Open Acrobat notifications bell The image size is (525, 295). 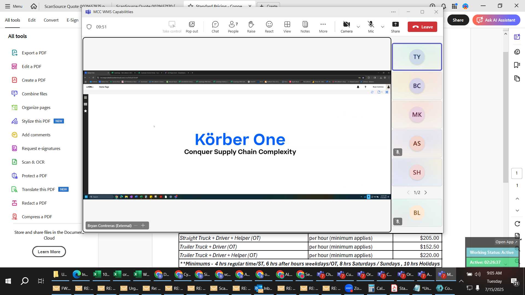click(444, 6)
